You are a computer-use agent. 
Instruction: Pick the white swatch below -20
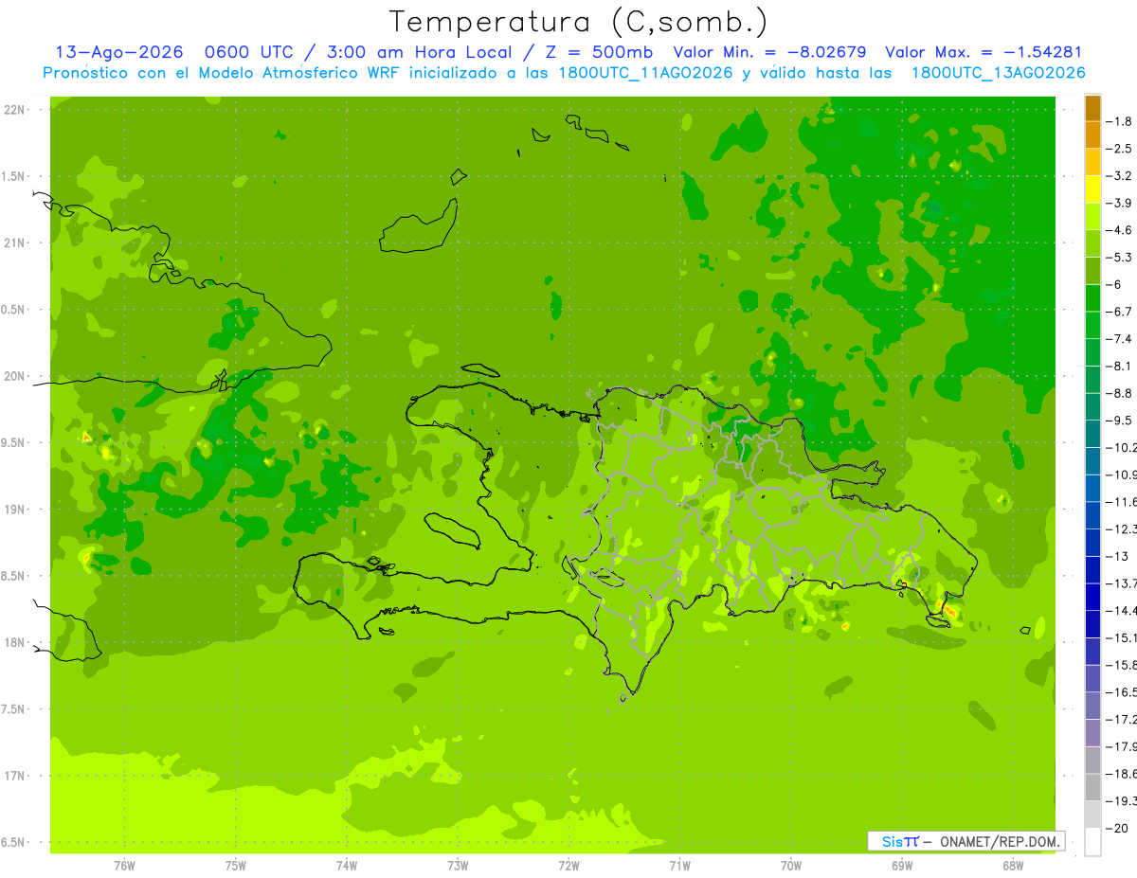click(x=1092, y=842)
